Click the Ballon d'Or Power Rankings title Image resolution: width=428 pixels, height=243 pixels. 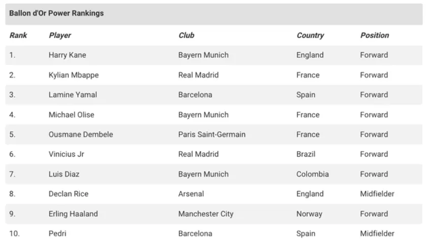[x=56, y=14]
